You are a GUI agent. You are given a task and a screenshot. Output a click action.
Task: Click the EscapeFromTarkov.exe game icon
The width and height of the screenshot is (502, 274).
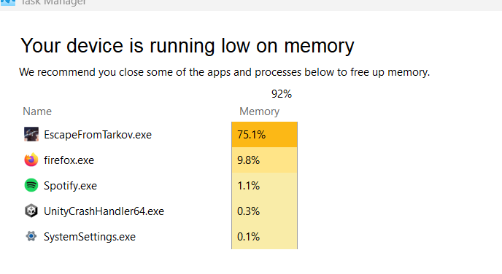pyautogui.click(x=31, y=134)
